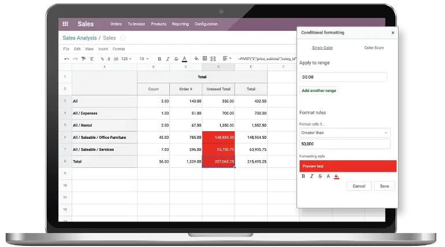Click the red Preview text box

(x=348, y=166)
